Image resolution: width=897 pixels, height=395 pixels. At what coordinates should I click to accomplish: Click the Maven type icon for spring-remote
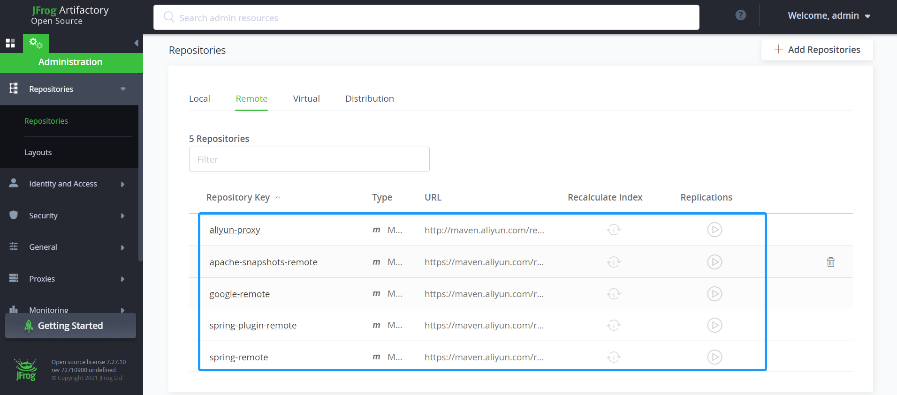[376, 357]
